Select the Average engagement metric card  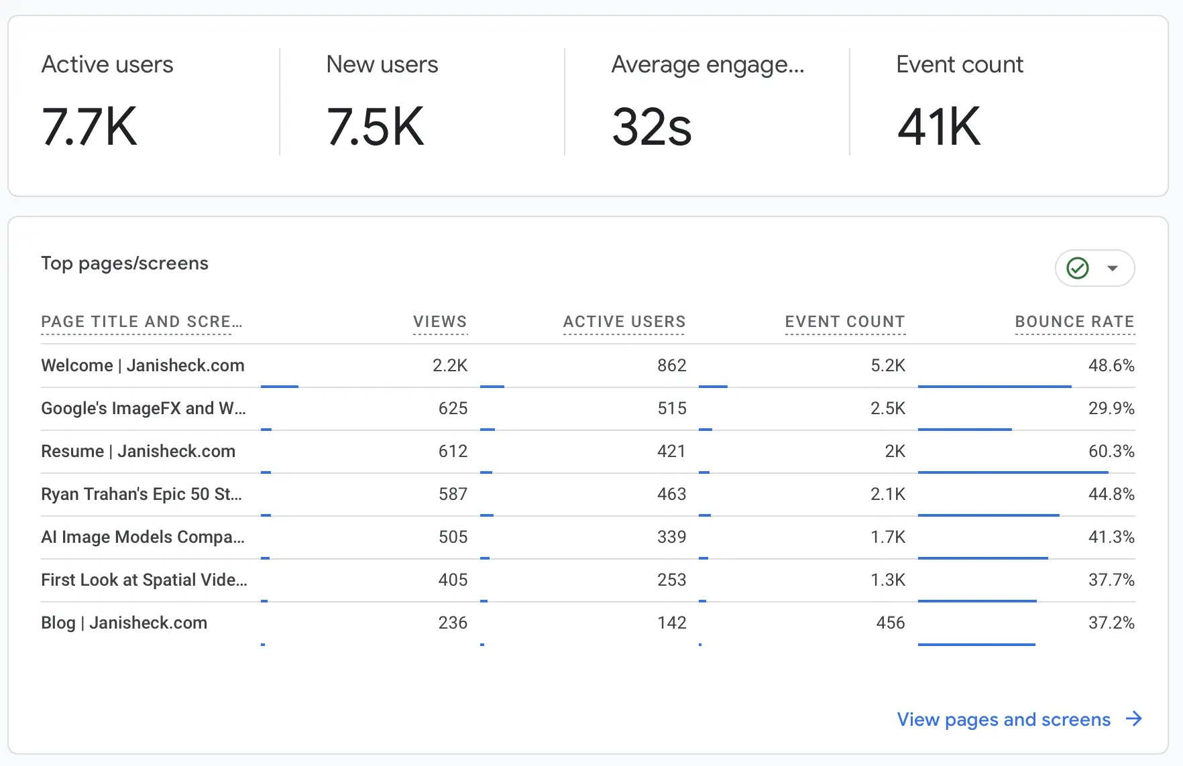click(x=707, y=101)
